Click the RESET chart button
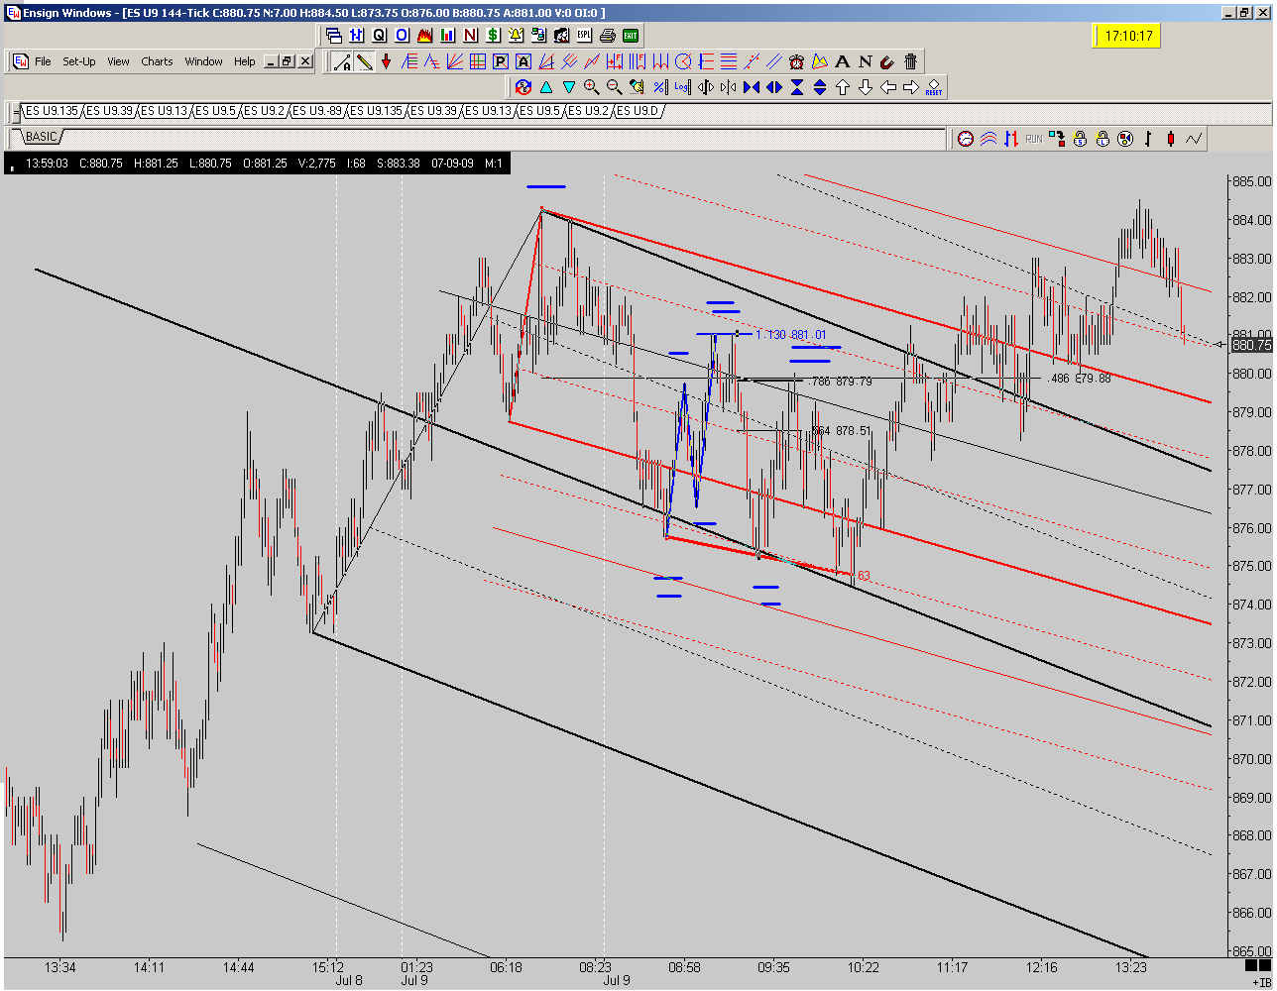Image resolution: width=1277 pixels, height=991 pixels. pos(934,87)
